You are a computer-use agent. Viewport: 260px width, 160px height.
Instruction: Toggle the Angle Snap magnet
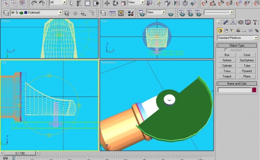pos(213,3)
